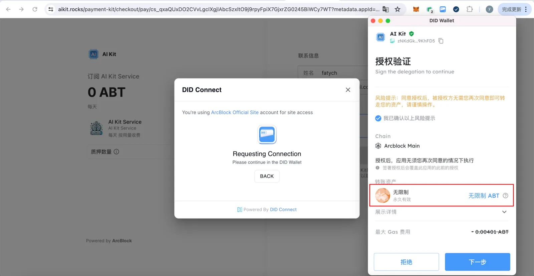Open the MetaMask fox extension
Image resolution: width=534 pixels, height=276 pixels.
pyautogui.click(x=416, y=9)
